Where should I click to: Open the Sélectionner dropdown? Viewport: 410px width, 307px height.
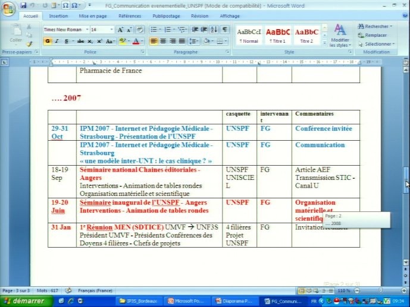point(376,44)
